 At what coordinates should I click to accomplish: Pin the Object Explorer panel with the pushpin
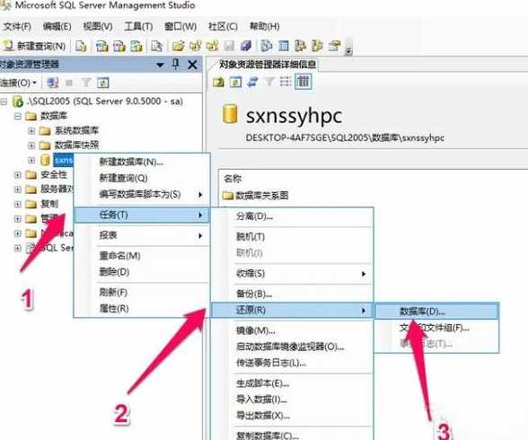[x=175, y=65]
